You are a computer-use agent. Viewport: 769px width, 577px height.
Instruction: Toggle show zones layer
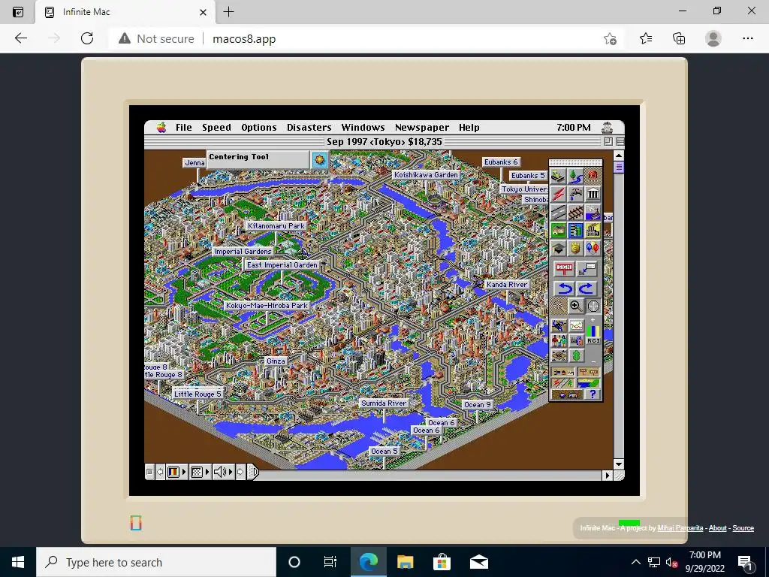pyautogui.click(x=589, y=382)
